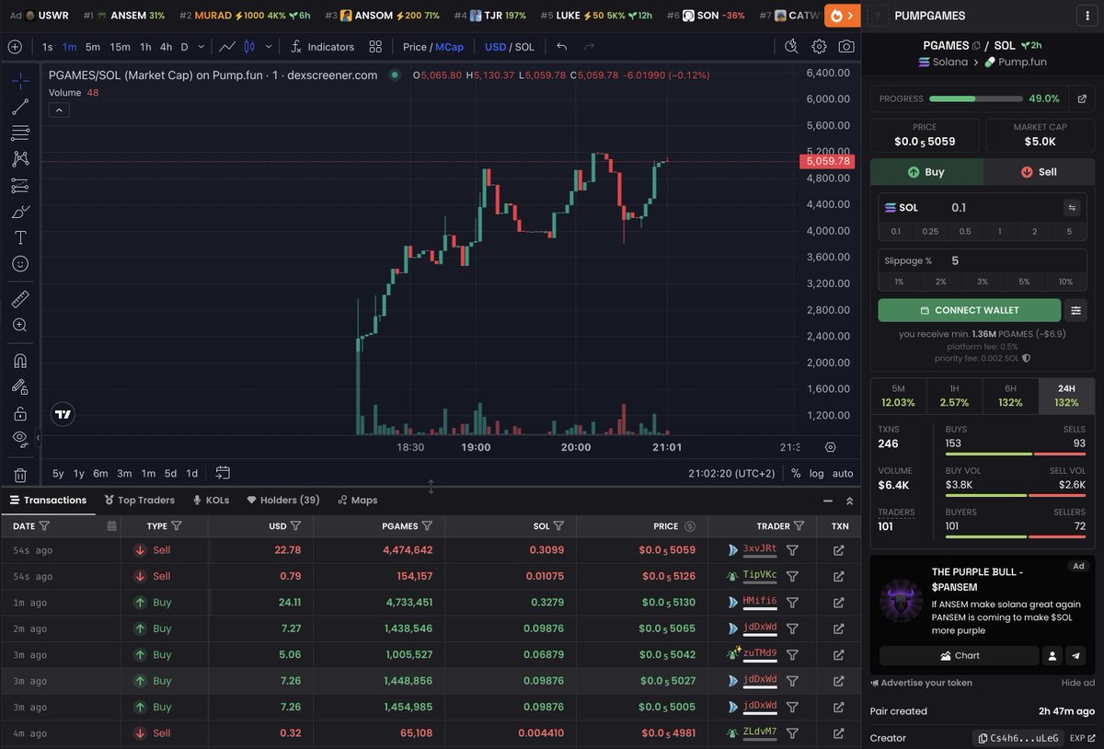
Task: Open the forecasting position tool
Action: pos(20,185)
